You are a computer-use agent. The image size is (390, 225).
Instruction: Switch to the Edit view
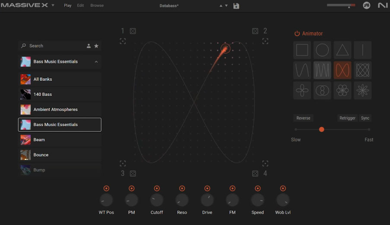[80, 6]
